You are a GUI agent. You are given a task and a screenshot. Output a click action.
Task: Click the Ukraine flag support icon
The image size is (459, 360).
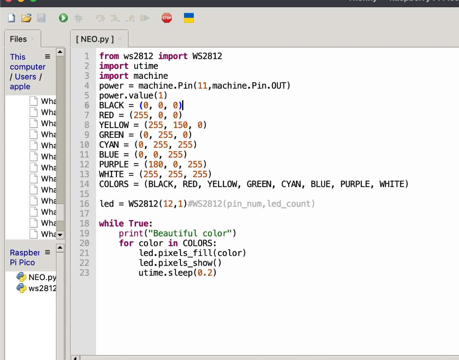coord(189,18)
